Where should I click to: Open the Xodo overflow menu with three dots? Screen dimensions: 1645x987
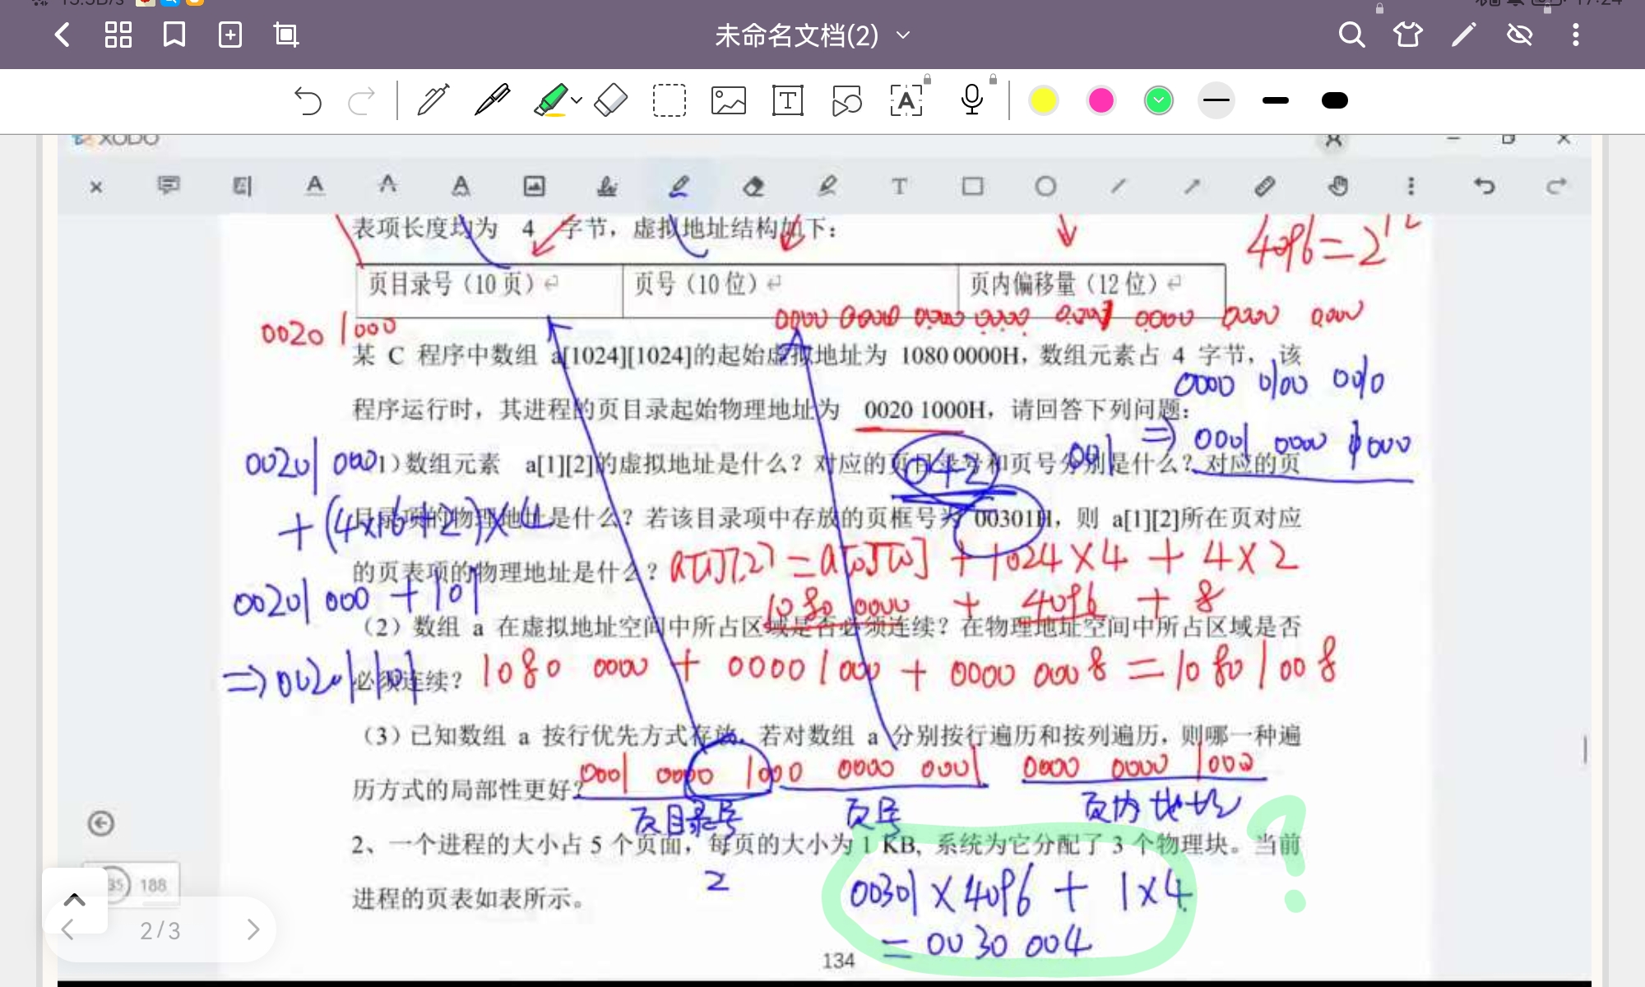1411,187
